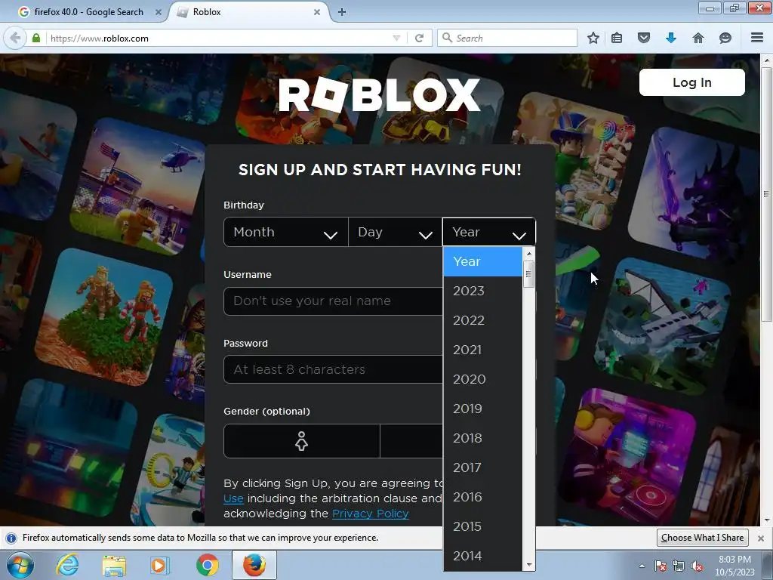Screen dimensions: 773x580
Task: Click the Firefox back arrow button
Action: [x=15, y=38]
